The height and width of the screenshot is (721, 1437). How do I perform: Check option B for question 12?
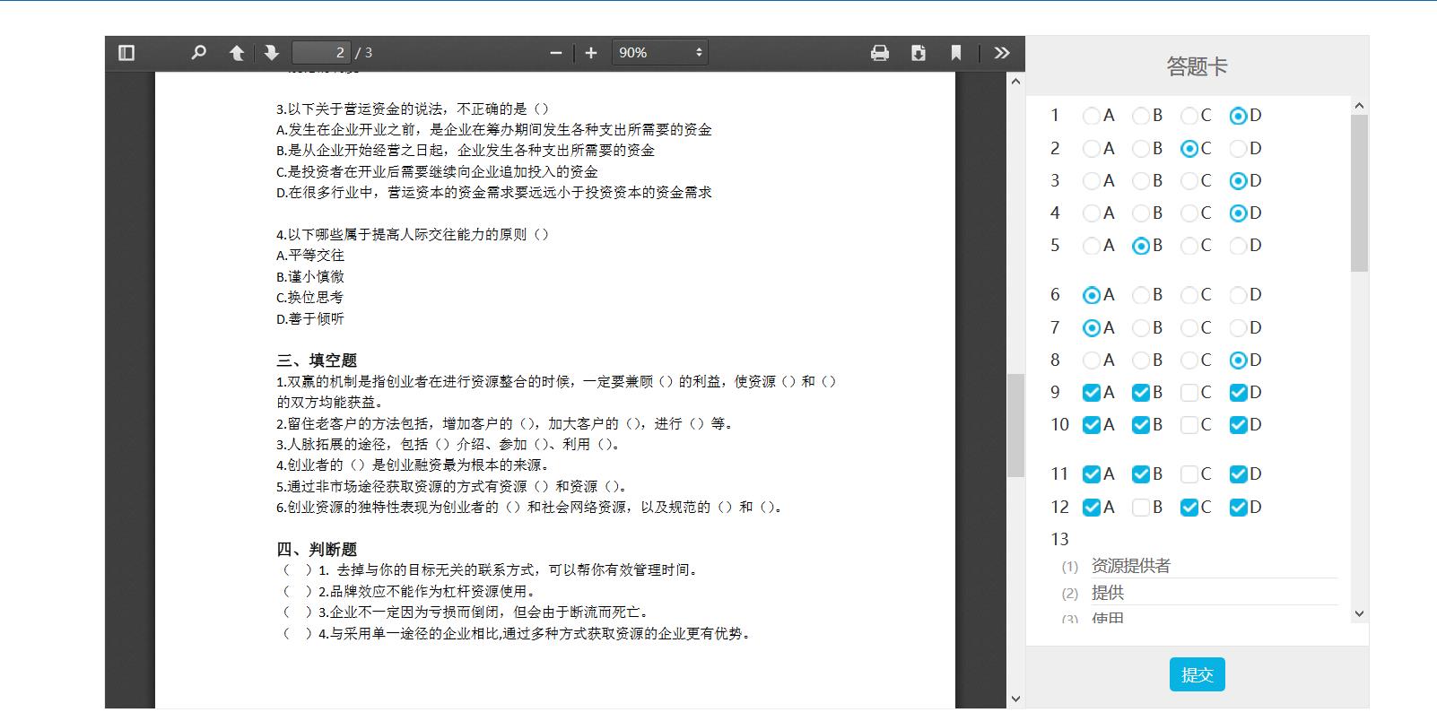1140,508
